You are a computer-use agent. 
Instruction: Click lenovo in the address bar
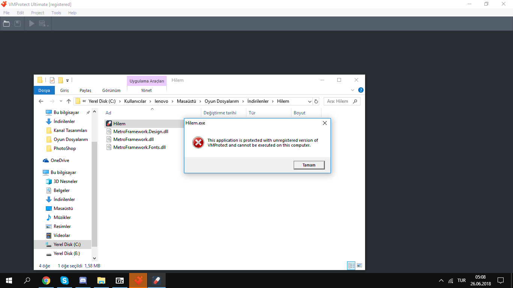point(161,101)
